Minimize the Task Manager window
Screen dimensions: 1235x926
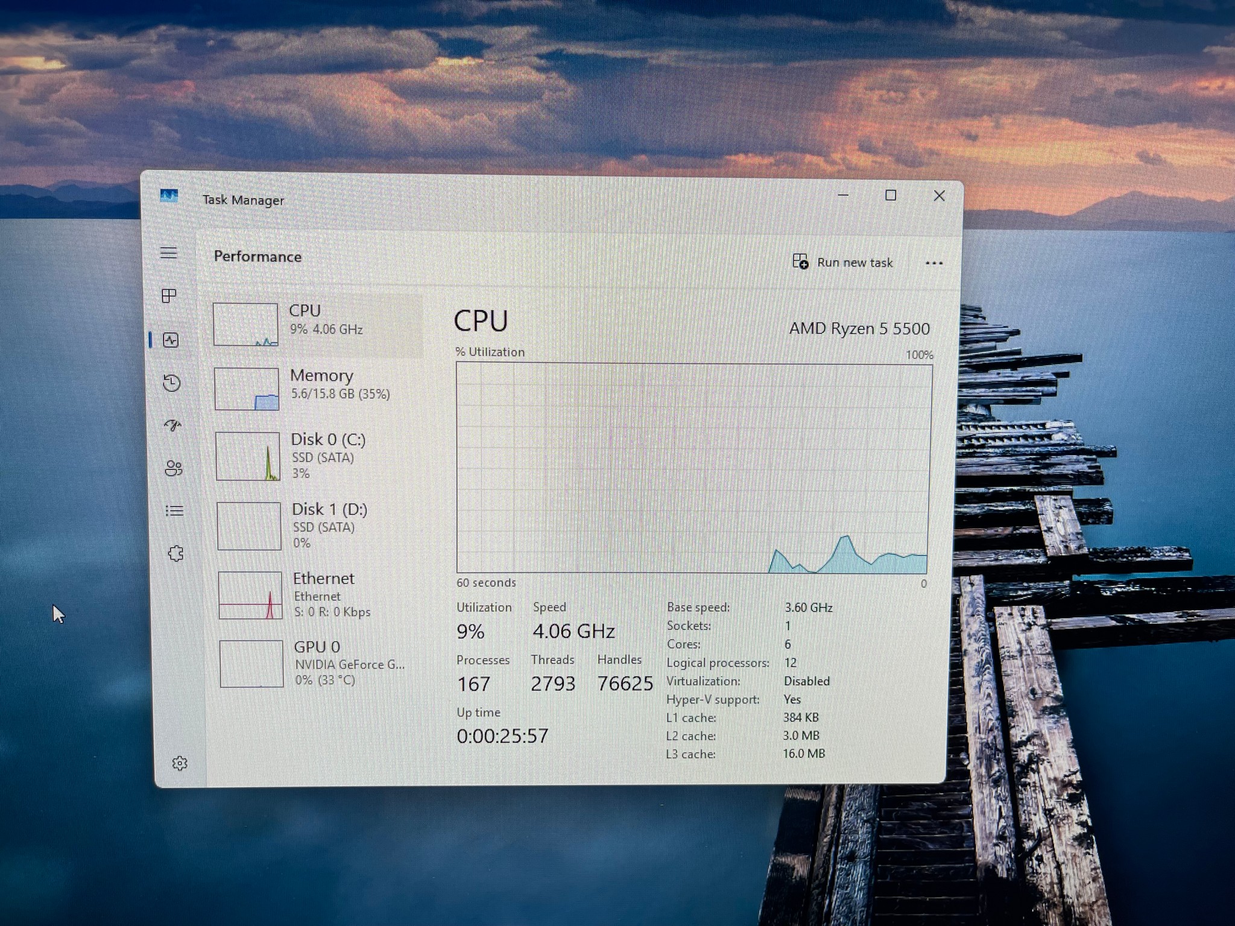click(843, 195)
